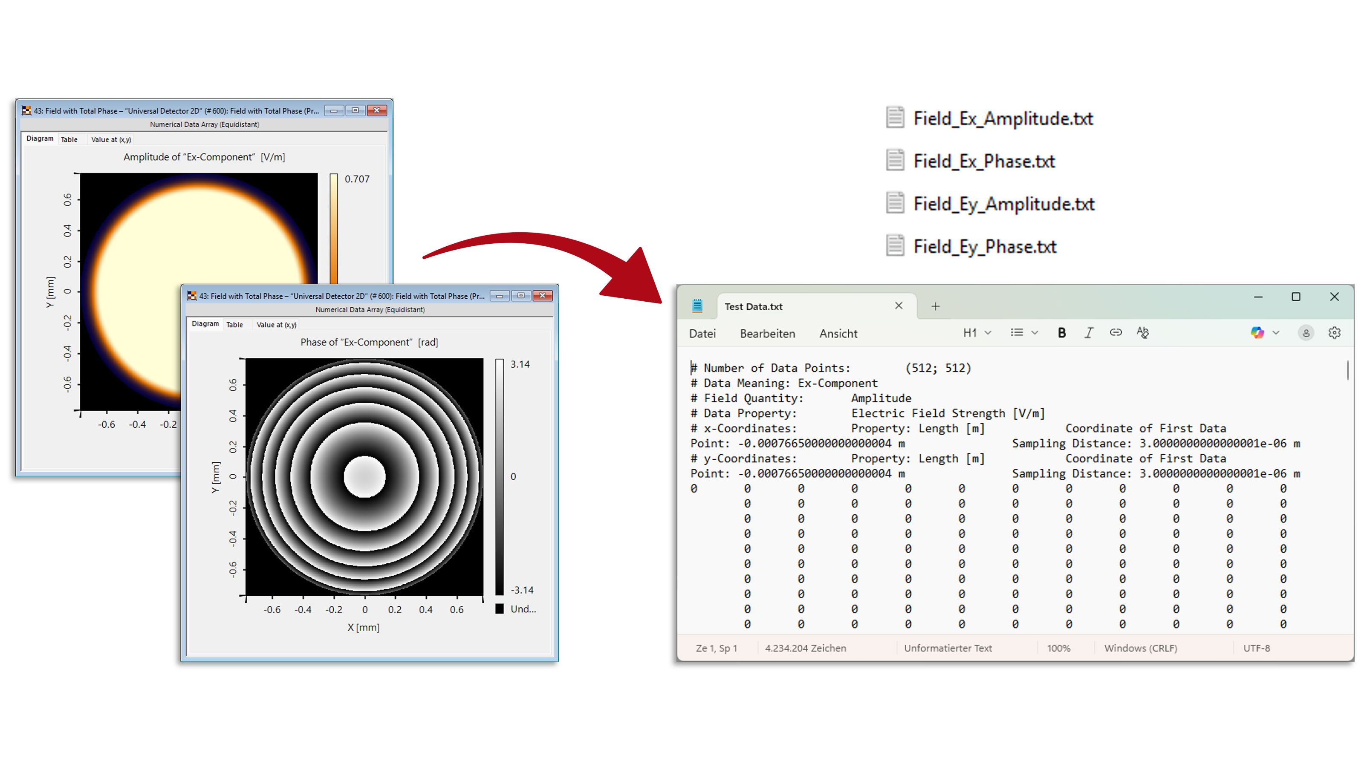This screenshot has height=767, width=1364.
Task: Select the Value at (x,y) tab
Action: point(276,324)
